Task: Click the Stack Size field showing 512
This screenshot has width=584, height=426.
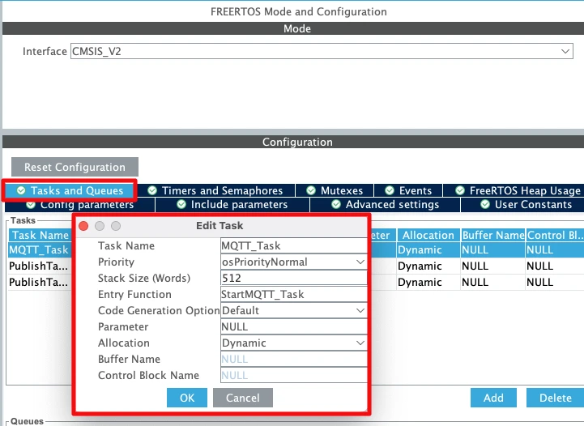Action: [x=293, y=278]
